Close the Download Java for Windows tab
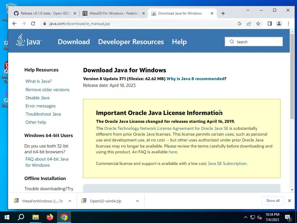297x223 pixels. [x=212, y=13]
